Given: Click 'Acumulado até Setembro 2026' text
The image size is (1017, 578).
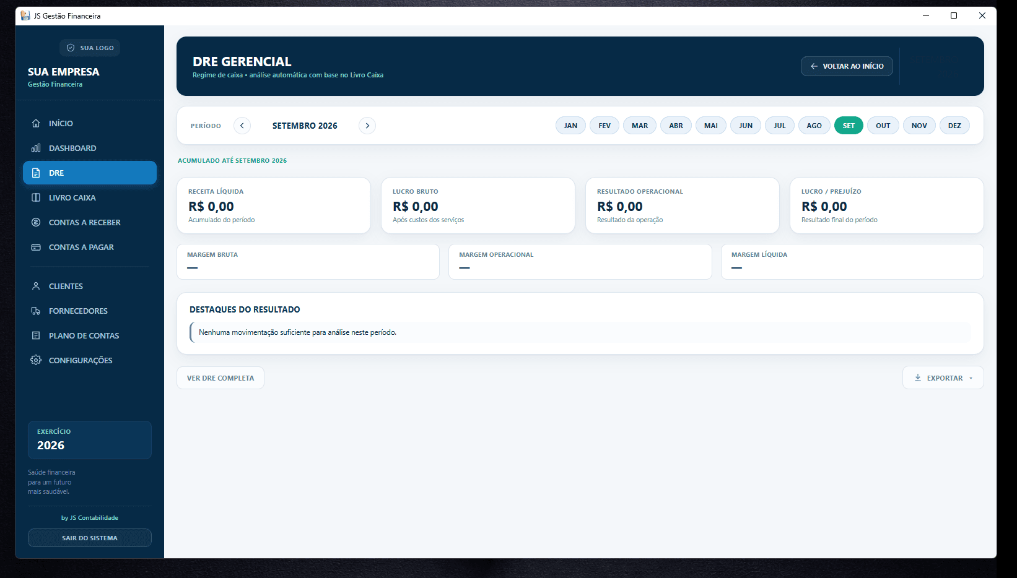Looking at the screenshot, I should [x=232, y=160].
